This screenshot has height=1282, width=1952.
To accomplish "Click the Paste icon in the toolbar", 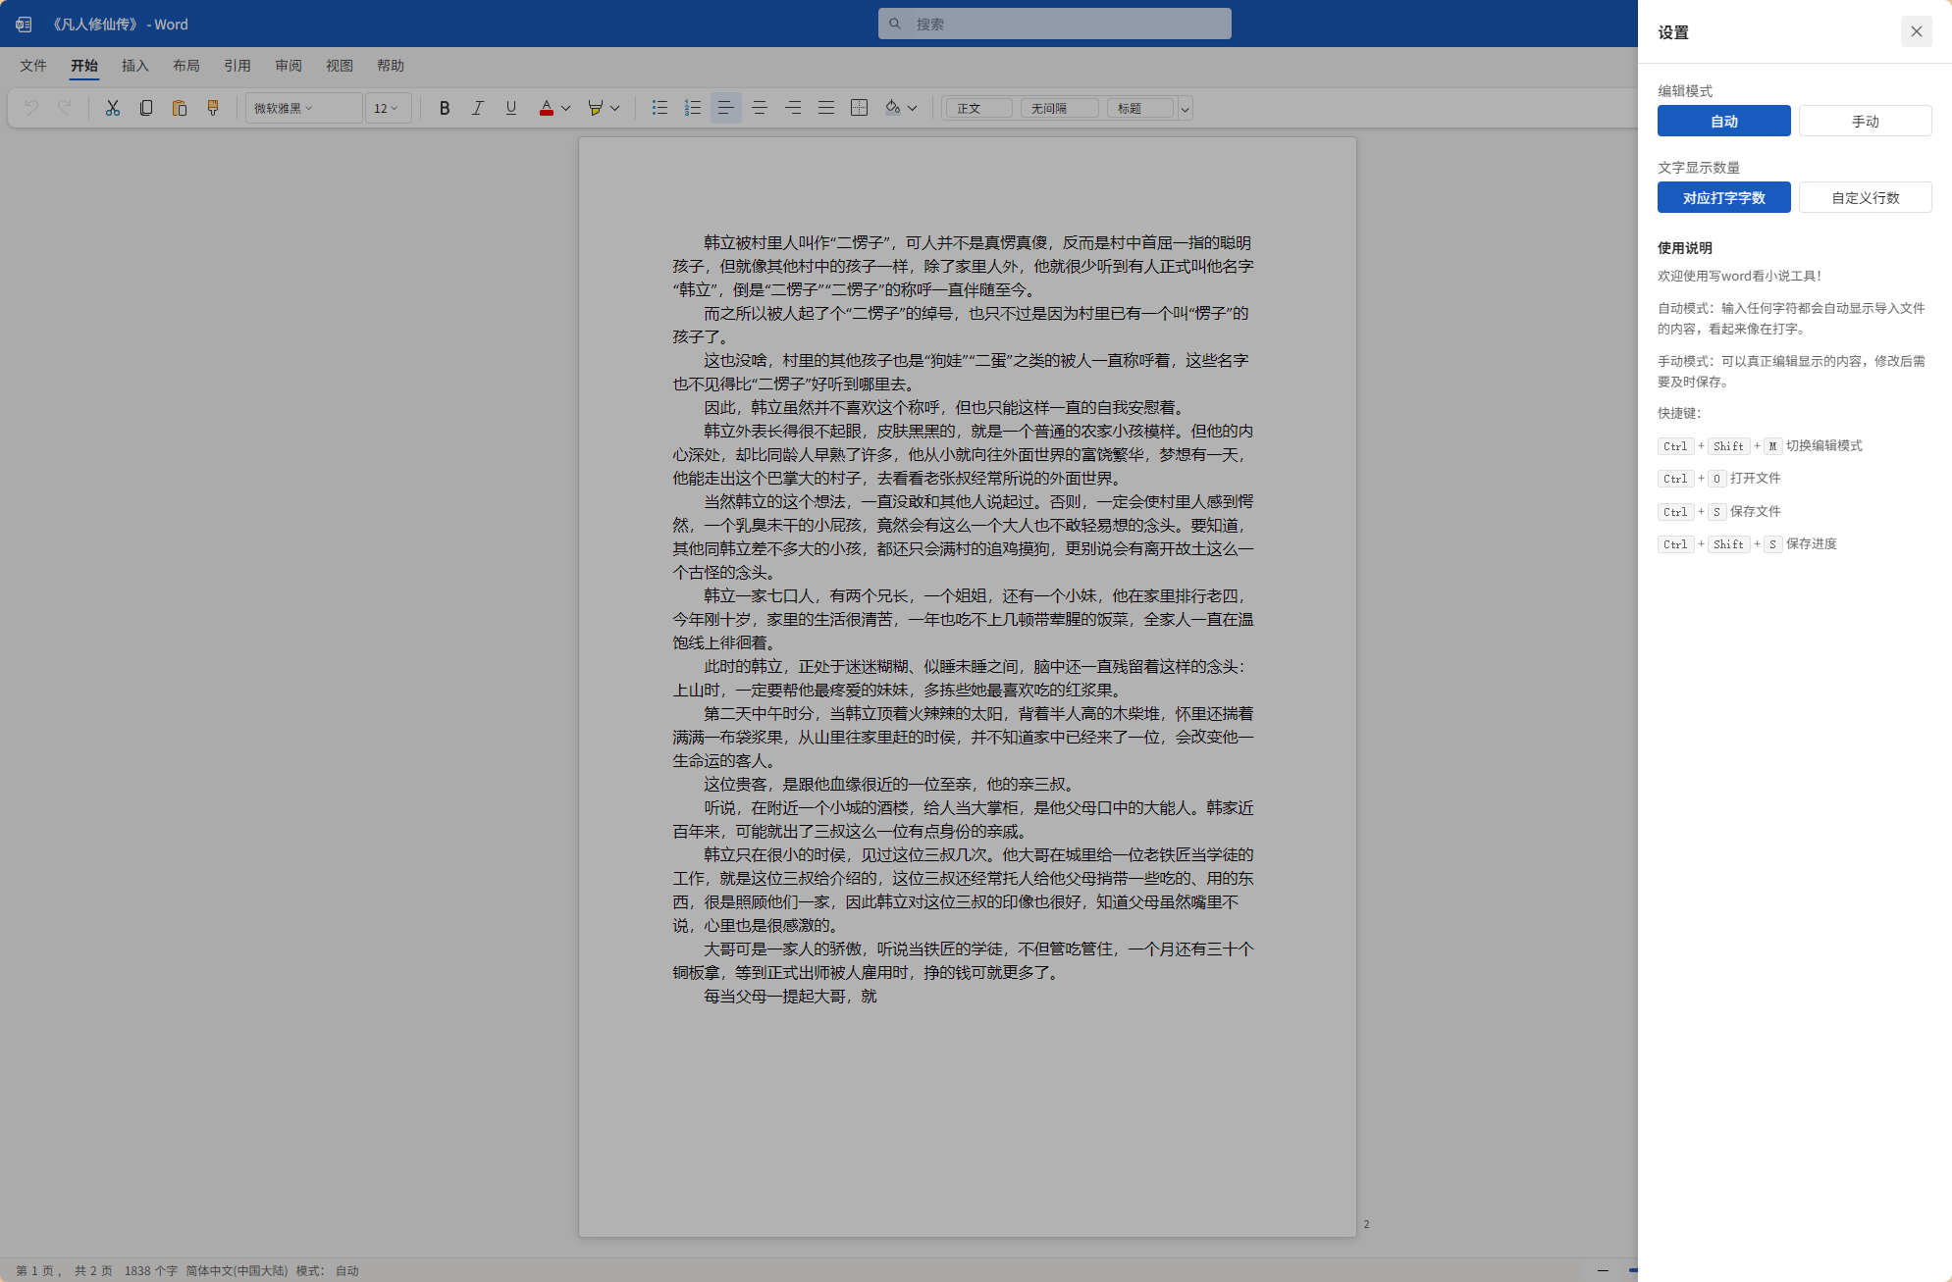I will tap(180, 108).
